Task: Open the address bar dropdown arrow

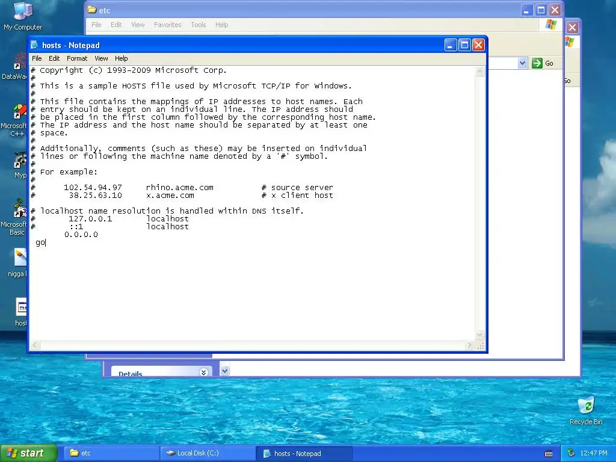Action: point(522,63)
